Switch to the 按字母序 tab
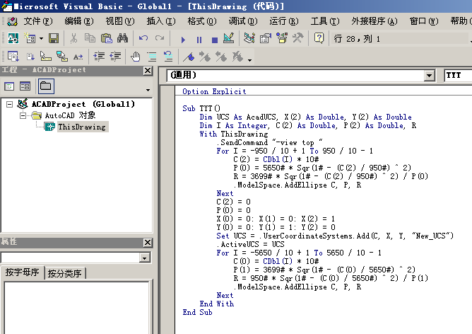Viewport: 472px width, 334px height. pyautogui.click(x=23, y=272)
